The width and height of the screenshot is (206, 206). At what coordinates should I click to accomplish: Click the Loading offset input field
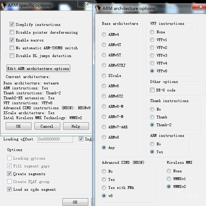55,139
